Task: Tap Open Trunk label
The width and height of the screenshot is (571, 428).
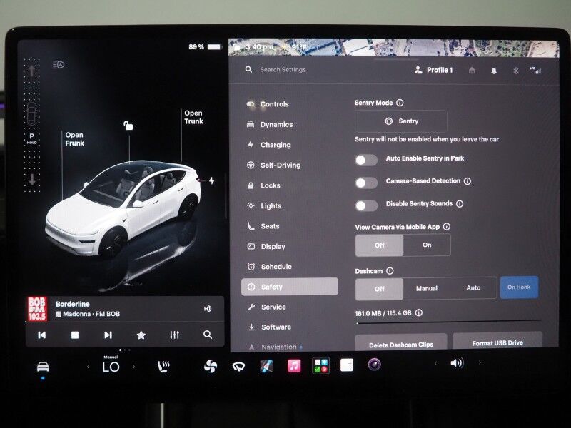Action: (193, 117)
